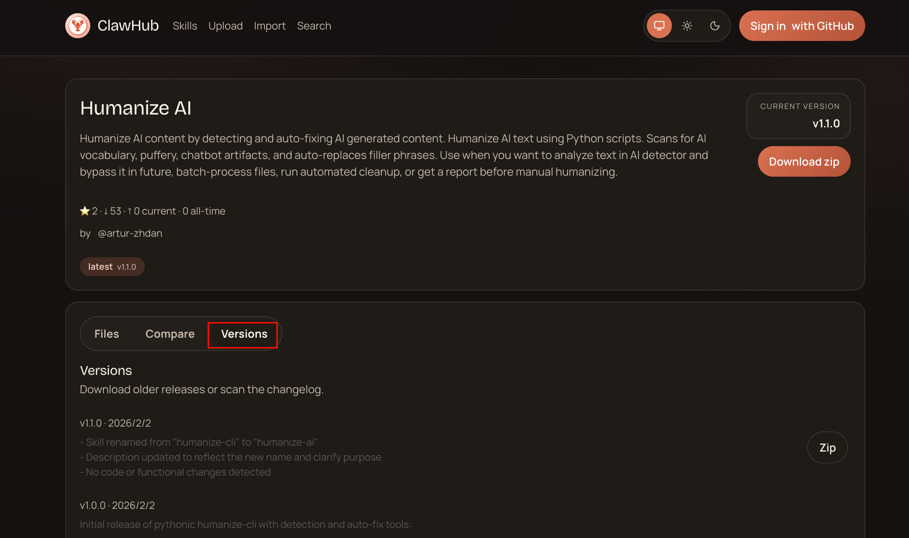Switch to light theme sun icon
Viewport: 909px width, 538px height.
coord(687,26)
